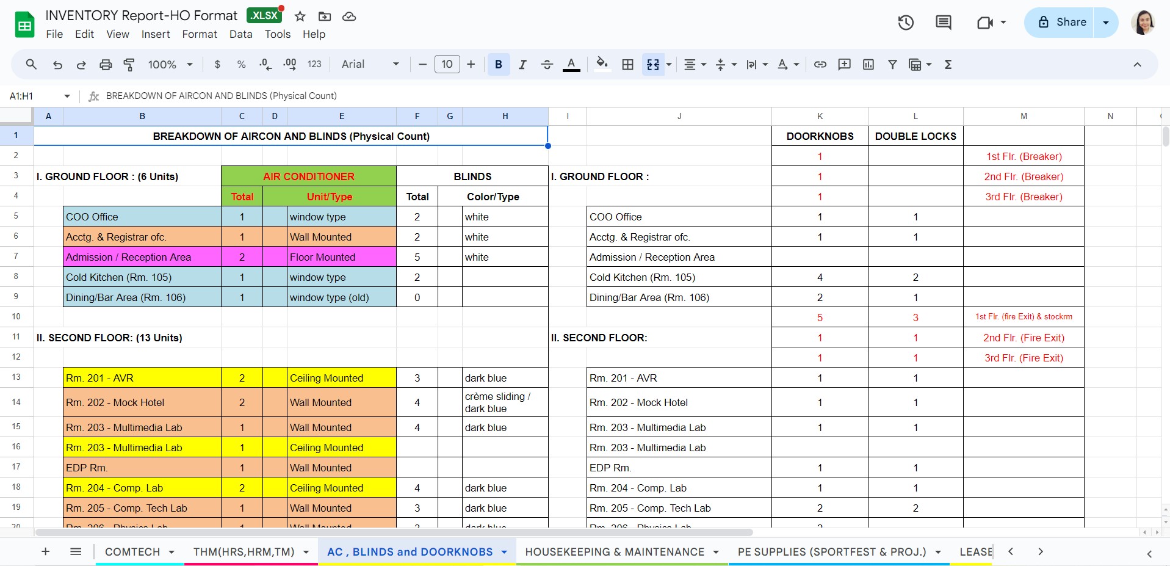This screenshot has width=1170, height=566.
Task: Undo the last action
Action: pos(57,64)
